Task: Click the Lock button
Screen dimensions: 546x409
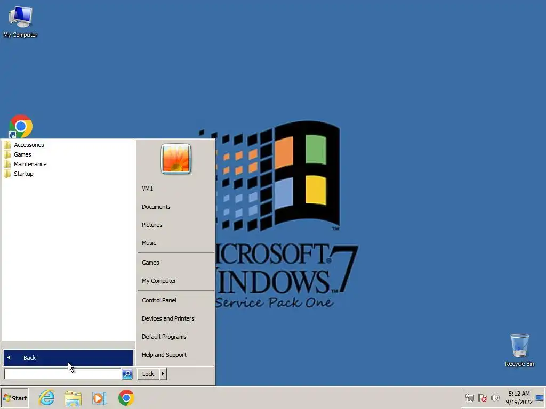Action: click(148, 374)
